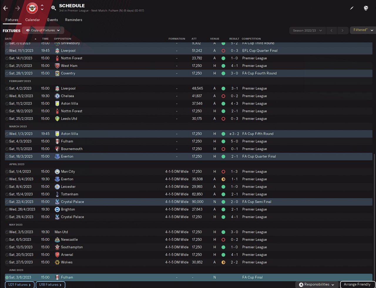Image resolution: width=376 pixels, height=288 pixels.
Task: Go forward with the right arrow
Action: coord(17,8)
